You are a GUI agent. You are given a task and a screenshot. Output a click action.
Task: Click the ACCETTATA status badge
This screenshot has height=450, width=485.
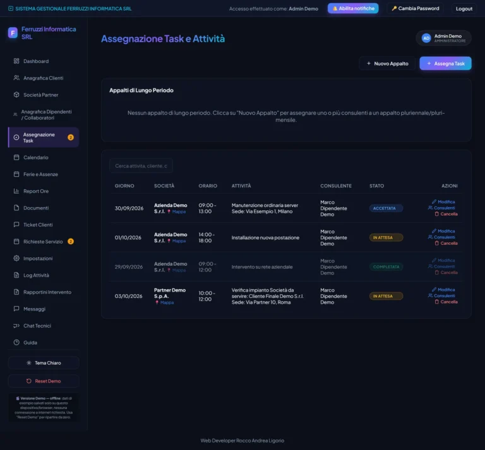tap(386, 208)
